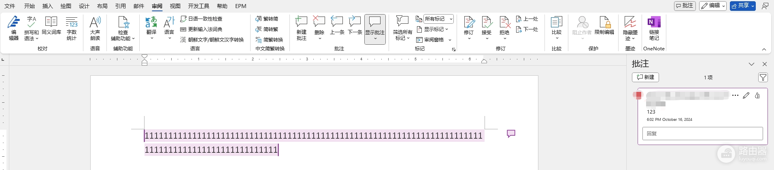Click the comment balloon in page margin
The height and width of the screenshot is (170, 774).
pos(511,133)
